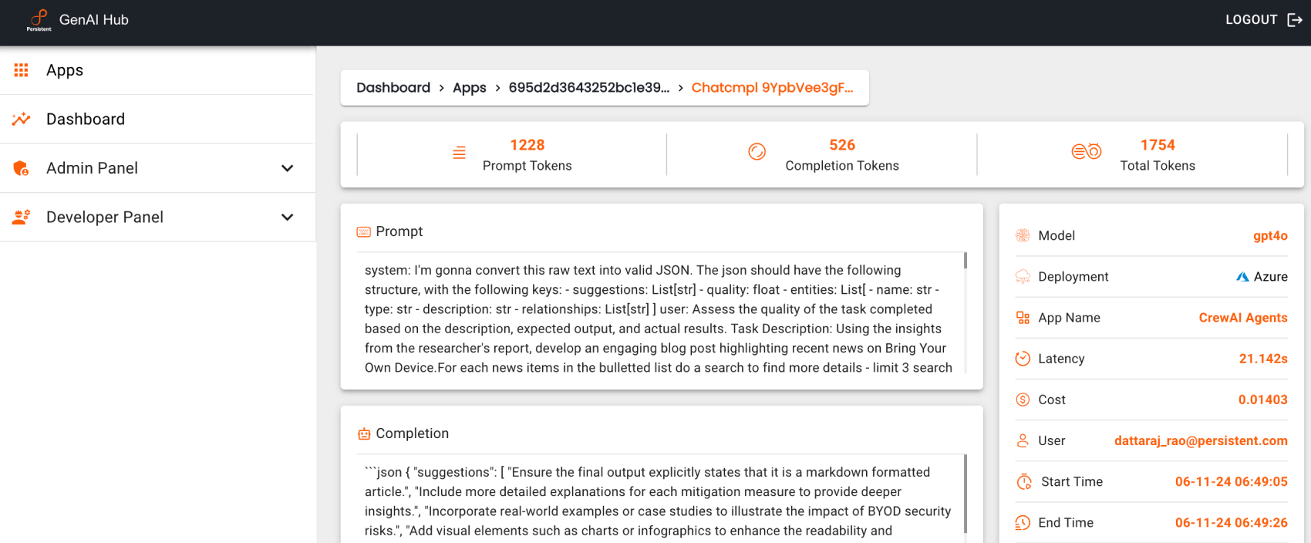Screen dimensions: 1311x543
Task: Go to Dashboard in the breadcrumb
Action: 393,88
